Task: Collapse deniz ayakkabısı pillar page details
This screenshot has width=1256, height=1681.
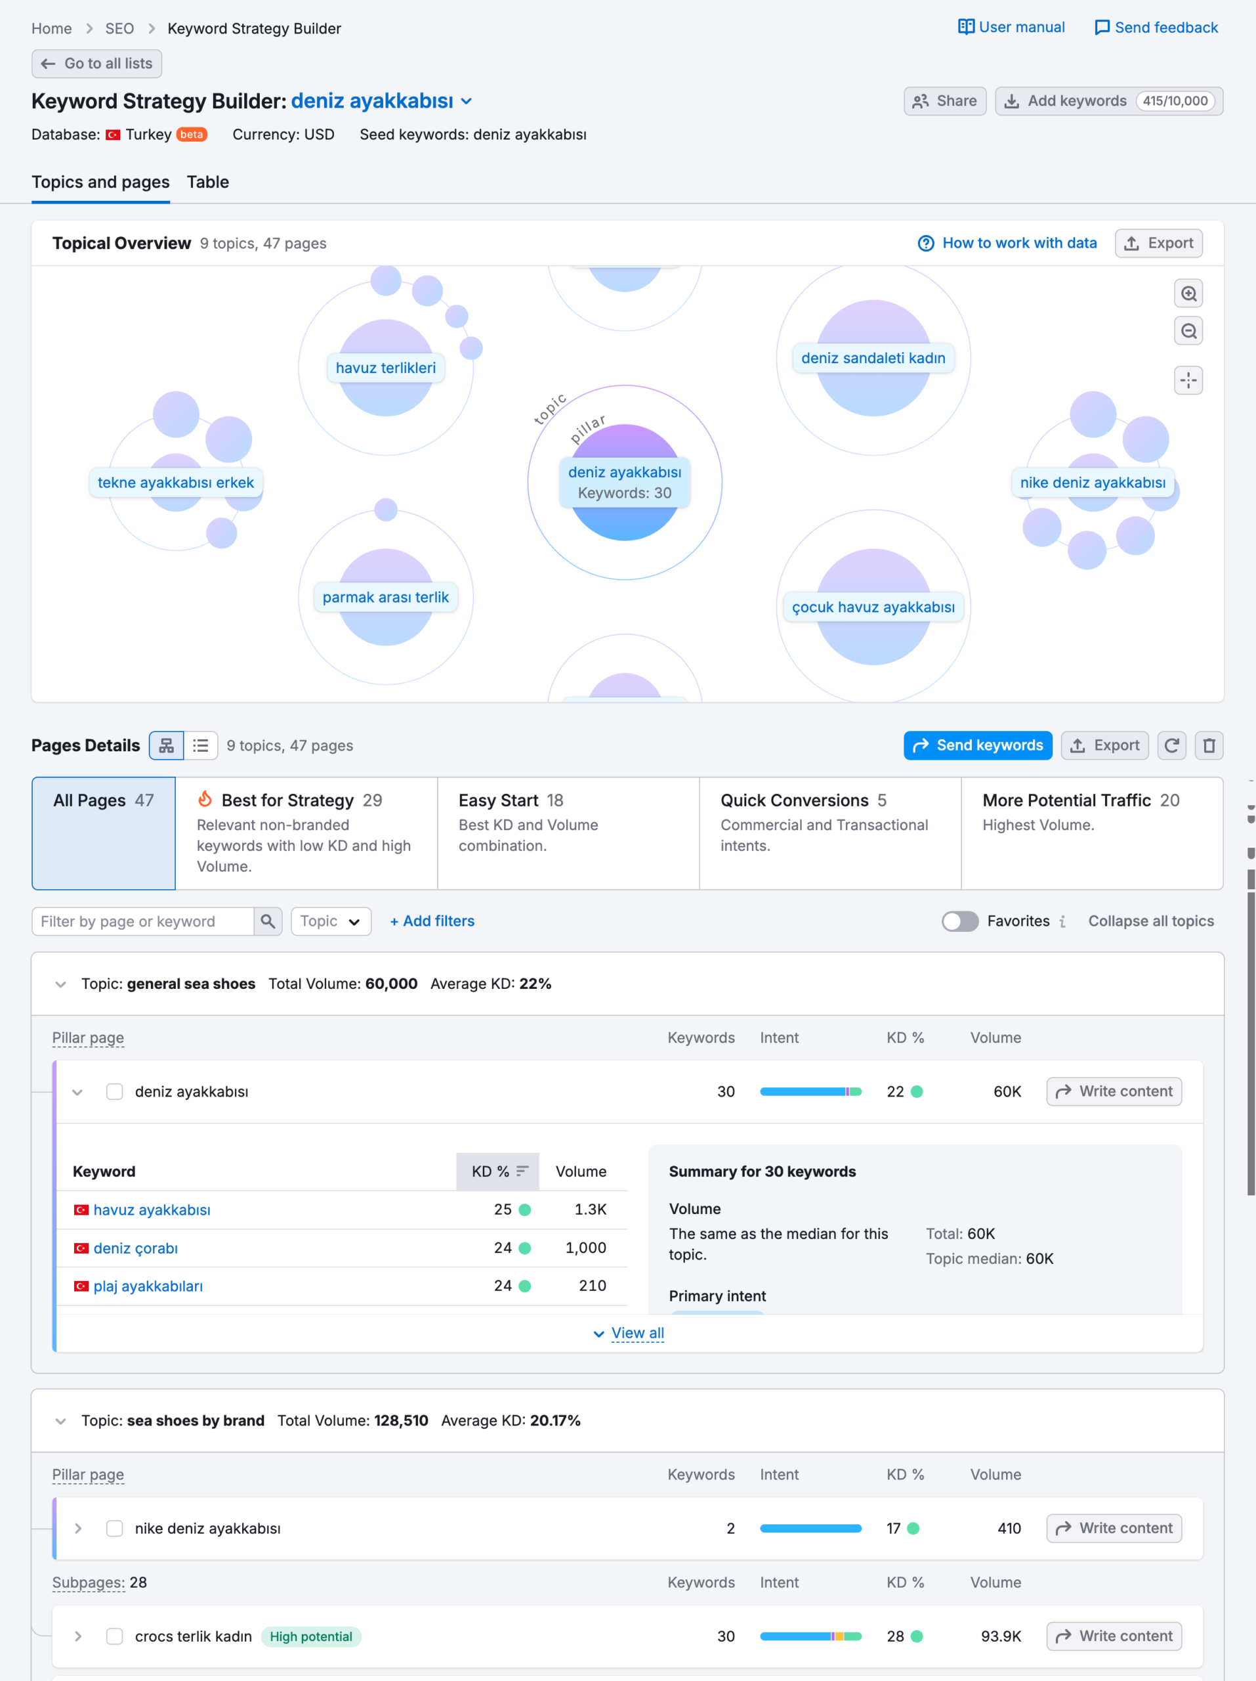Action: (x=77, y=1092)
